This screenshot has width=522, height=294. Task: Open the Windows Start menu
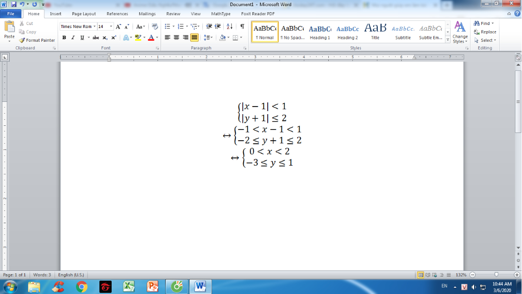coord(10,286)
